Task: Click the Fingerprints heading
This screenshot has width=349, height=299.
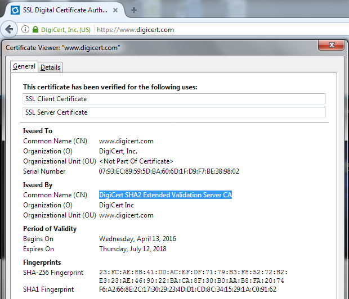Action: pos(42,262)
